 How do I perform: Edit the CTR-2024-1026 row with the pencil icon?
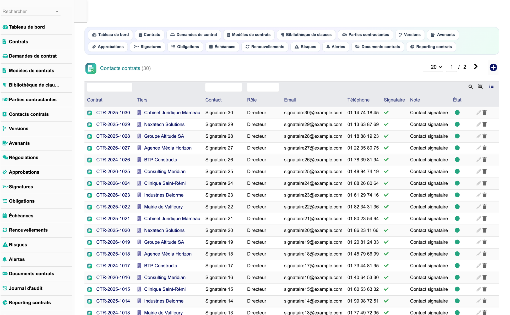tap(479, 160)
